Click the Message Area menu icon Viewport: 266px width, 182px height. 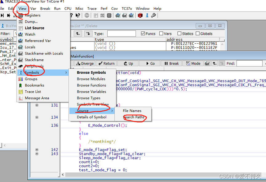(x=21, y=98)
